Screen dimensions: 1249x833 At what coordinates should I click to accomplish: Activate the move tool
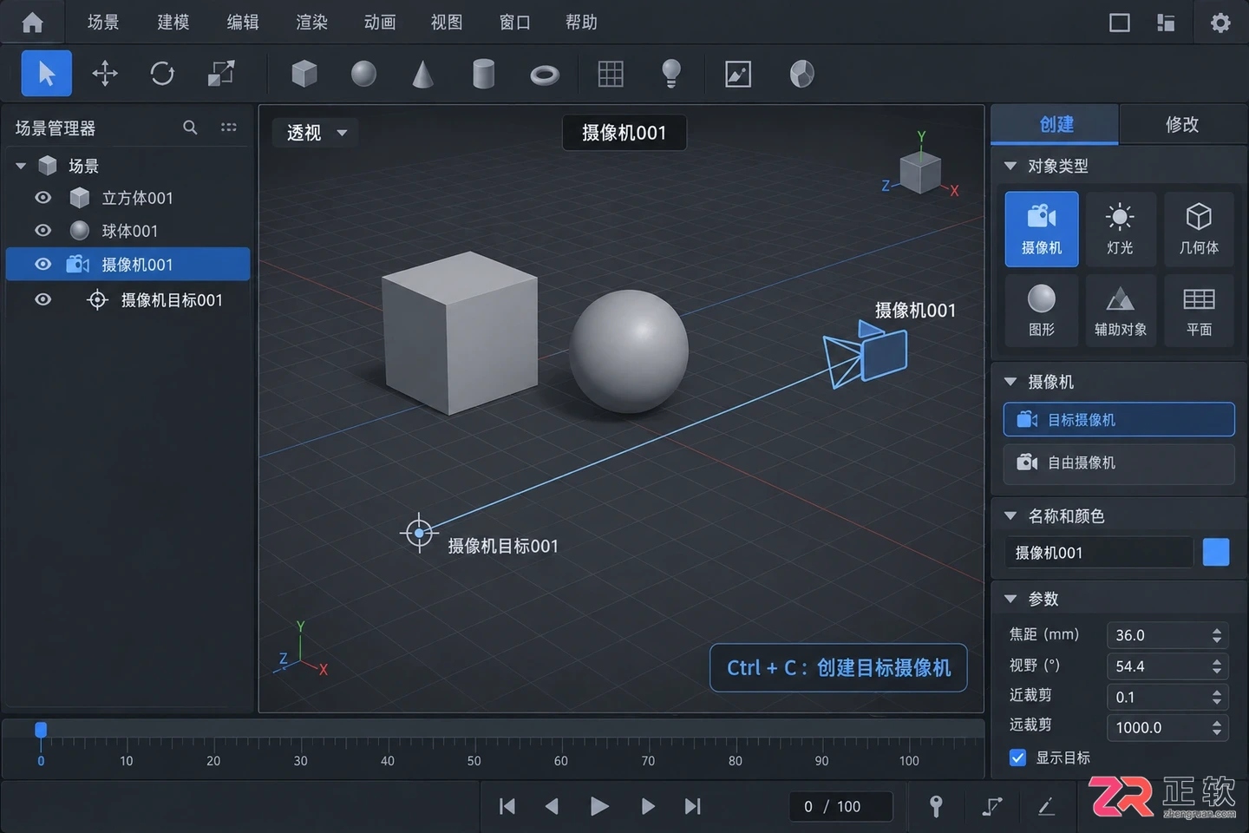click(105, 74)
